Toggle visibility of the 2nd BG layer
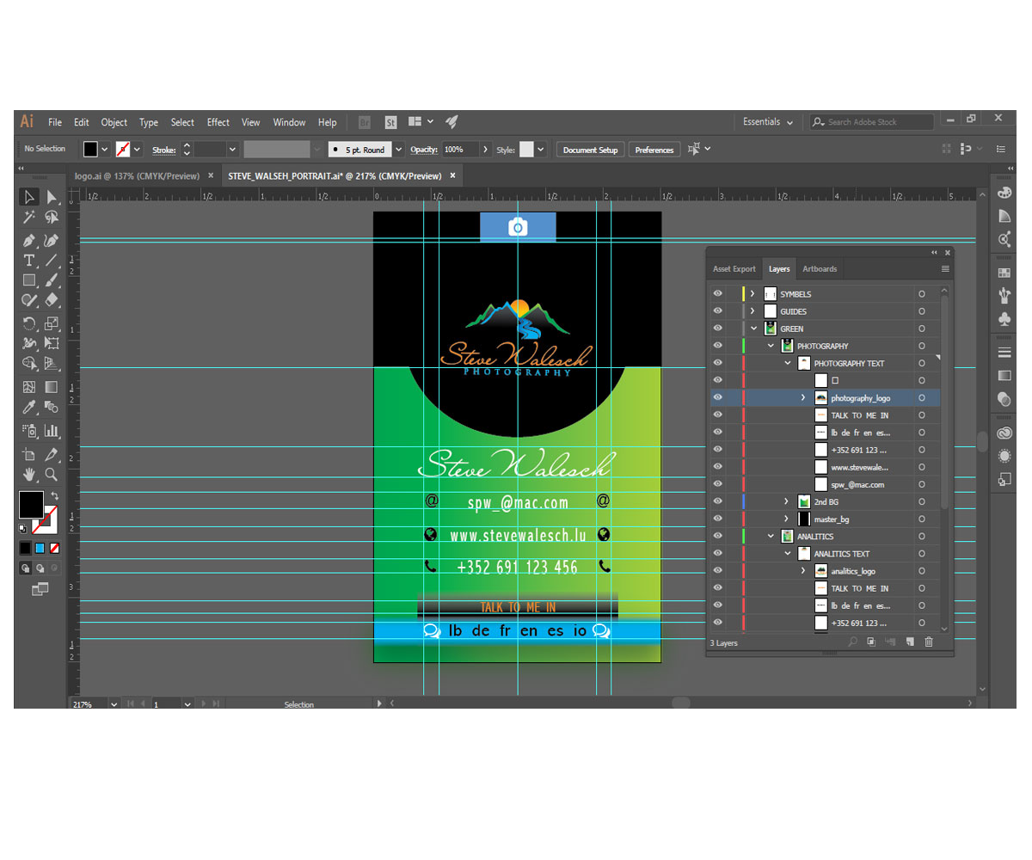The image size is (1032, 860). [717, 501]
